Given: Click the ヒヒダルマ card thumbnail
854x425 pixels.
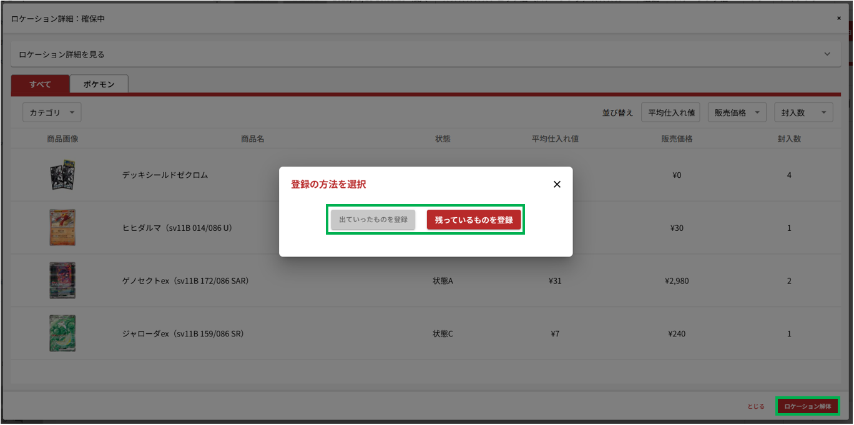Looking at the screenshot, I should click(x=62, y=228).
